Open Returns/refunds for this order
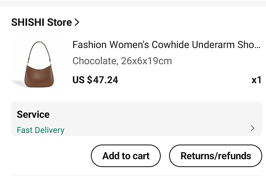The image size is (266, 186). (216, 156)
